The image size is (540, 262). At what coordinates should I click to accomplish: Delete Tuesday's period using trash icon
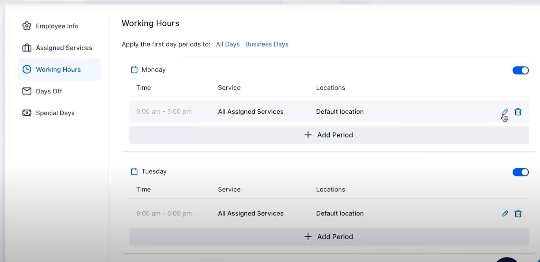pos(518,214)
